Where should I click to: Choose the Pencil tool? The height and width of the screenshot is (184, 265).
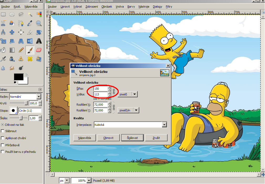(21, 50)
